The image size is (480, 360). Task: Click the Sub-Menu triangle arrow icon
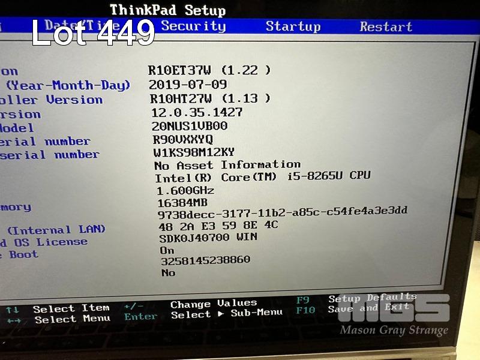pyautogui.click(x=221, y=314)
